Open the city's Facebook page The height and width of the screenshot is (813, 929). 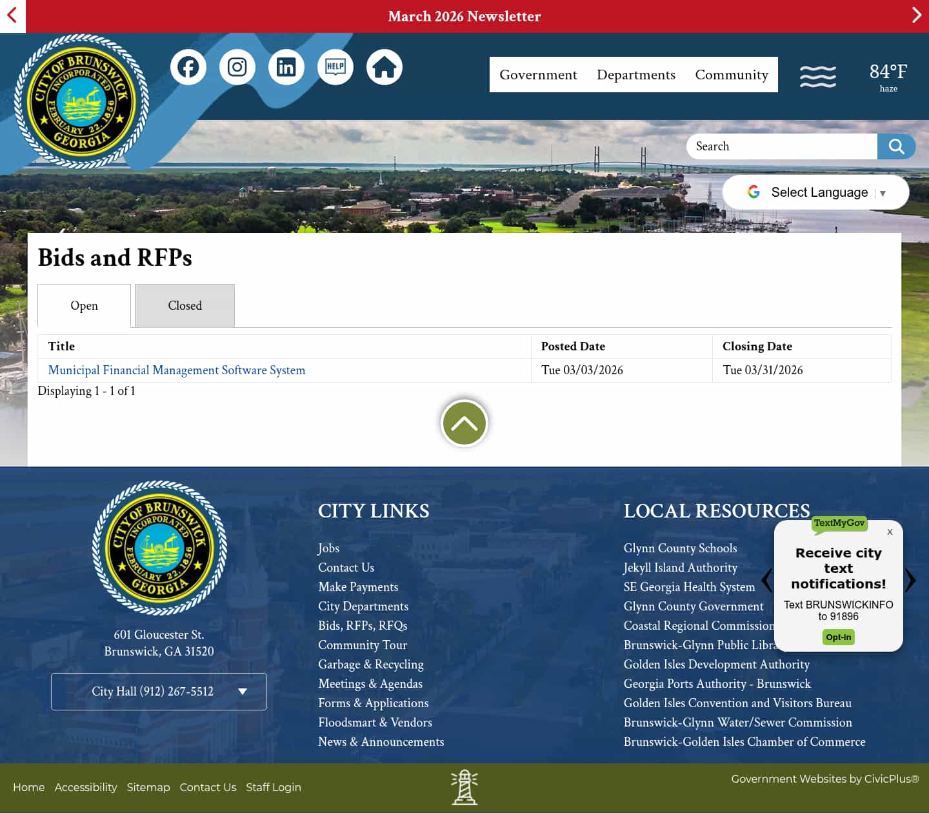[x=188, y=66]
